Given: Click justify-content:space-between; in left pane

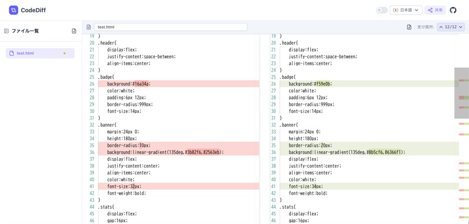Looking at the screenshot, I should pos(141,56).
